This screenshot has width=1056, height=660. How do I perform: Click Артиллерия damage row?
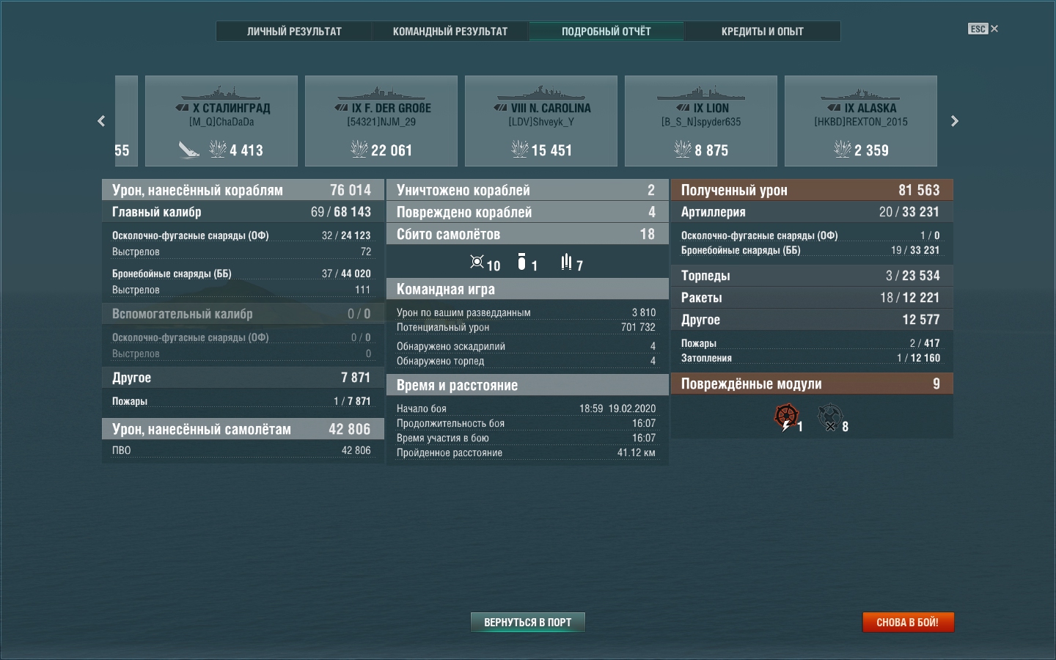(812, 212)
